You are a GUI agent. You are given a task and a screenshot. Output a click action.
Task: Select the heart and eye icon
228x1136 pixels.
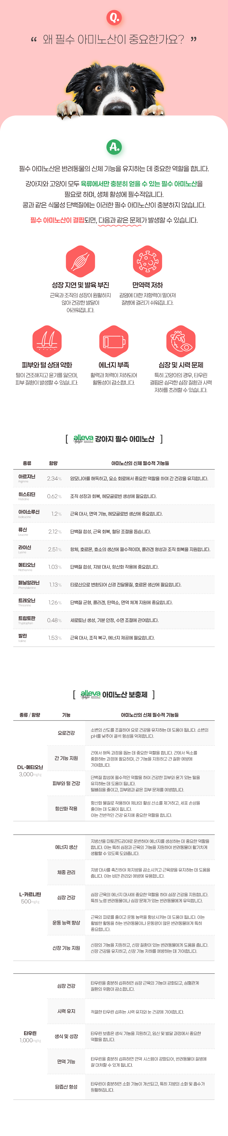pos(181,341)
